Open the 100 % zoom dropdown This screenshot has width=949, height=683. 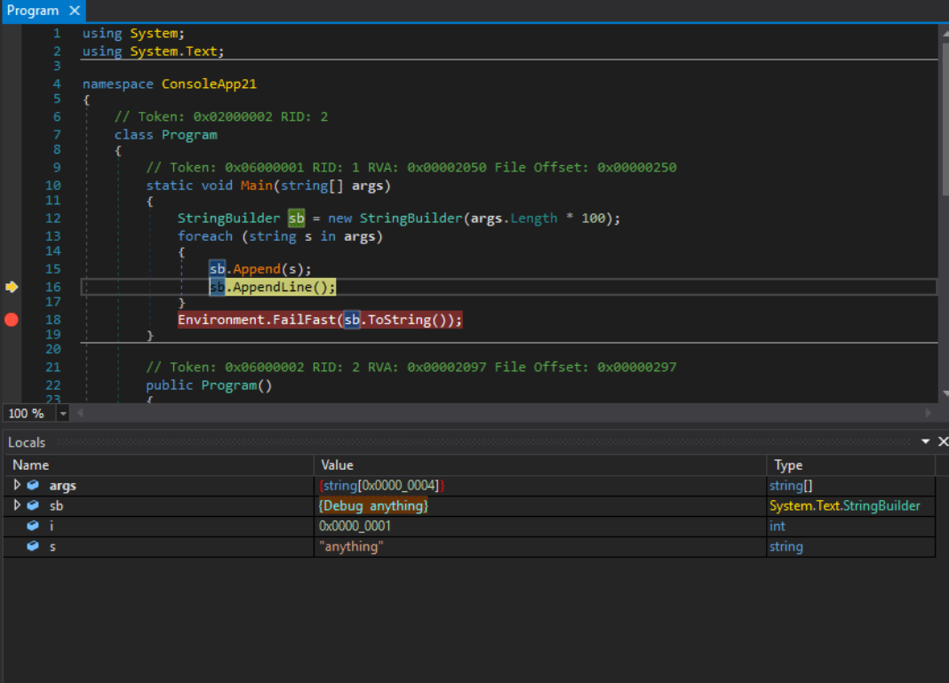pos(63,413)
